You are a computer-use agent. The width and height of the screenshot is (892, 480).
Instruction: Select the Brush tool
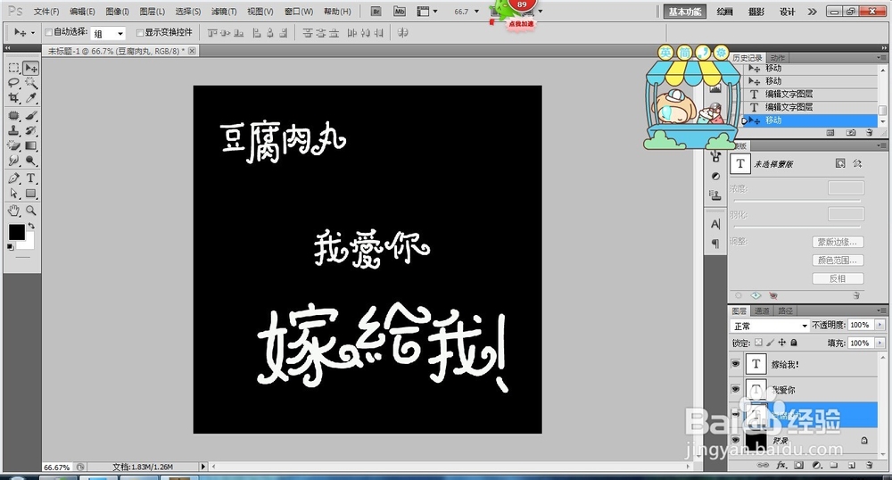coord(31,116)
